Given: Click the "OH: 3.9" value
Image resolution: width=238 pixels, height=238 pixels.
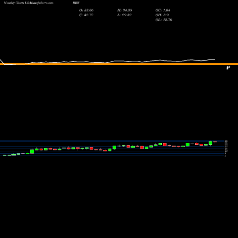Looking at the screenshot, I should pyautogui.click(x=162, y=15).
